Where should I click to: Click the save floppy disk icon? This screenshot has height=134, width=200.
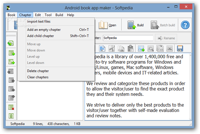(180, 48)
